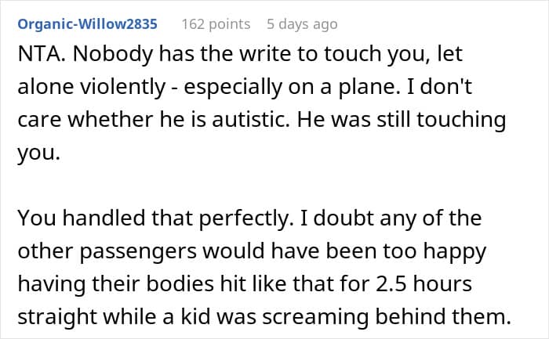This screenshot has width=549, height=339.
Task: Click the word 'passengers' in the comment
Action: [x=138, y=251]
